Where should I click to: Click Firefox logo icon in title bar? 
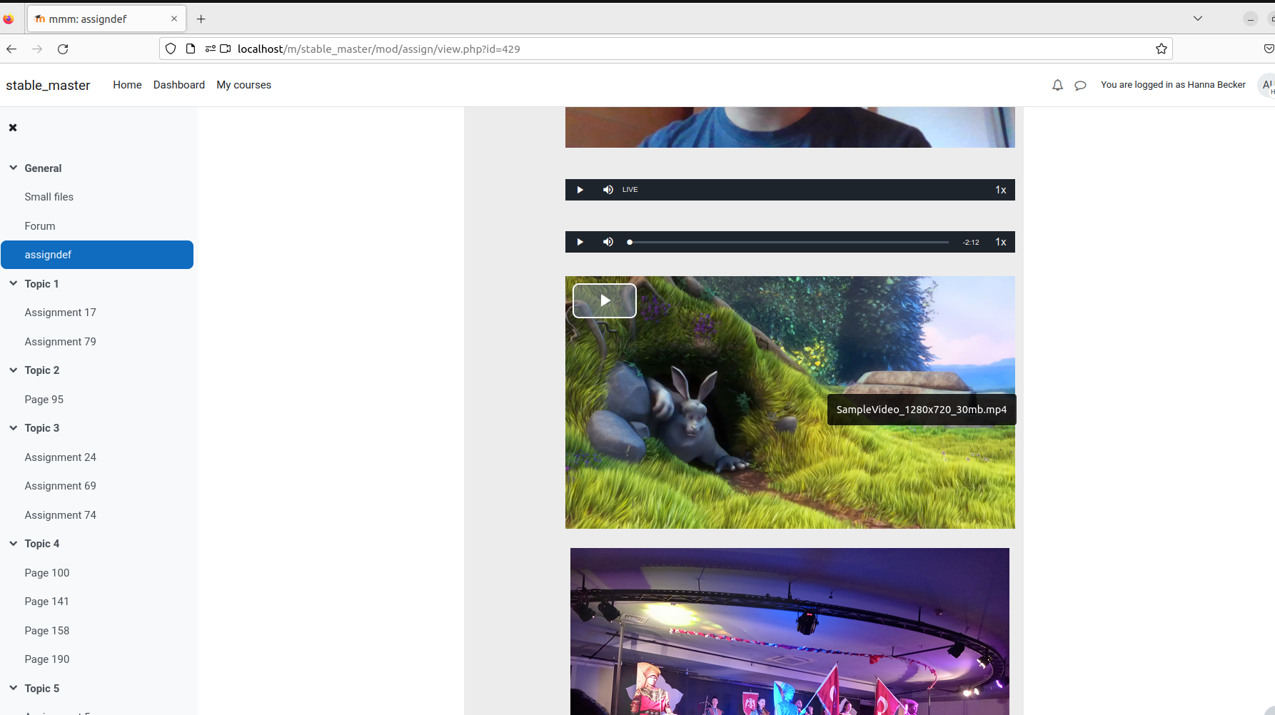pyautogui.click(x=9, y=19)
